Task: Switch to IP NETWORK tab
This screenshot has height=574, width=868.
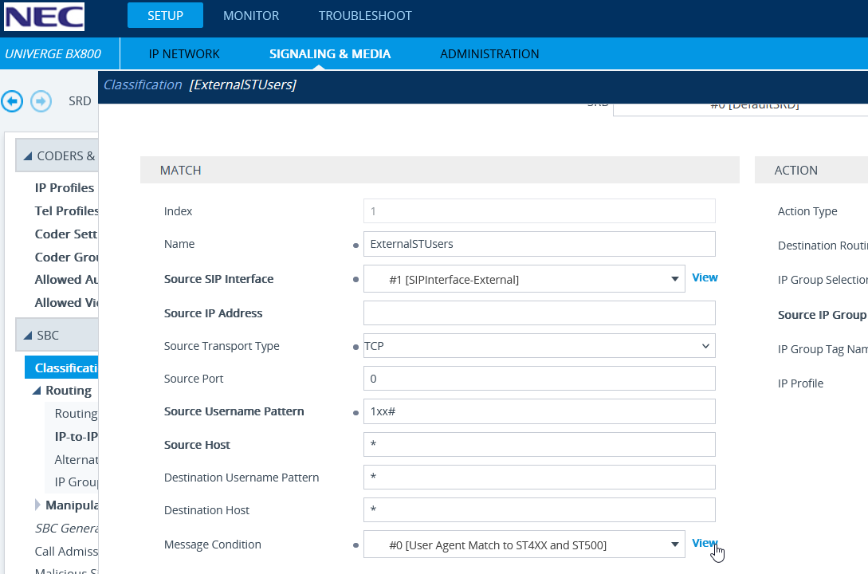Action: (184, 53)
